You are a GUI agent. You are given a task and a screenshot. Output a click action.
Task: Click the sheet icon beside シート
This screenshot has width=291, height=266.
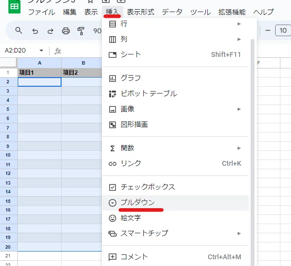[113, 55]
